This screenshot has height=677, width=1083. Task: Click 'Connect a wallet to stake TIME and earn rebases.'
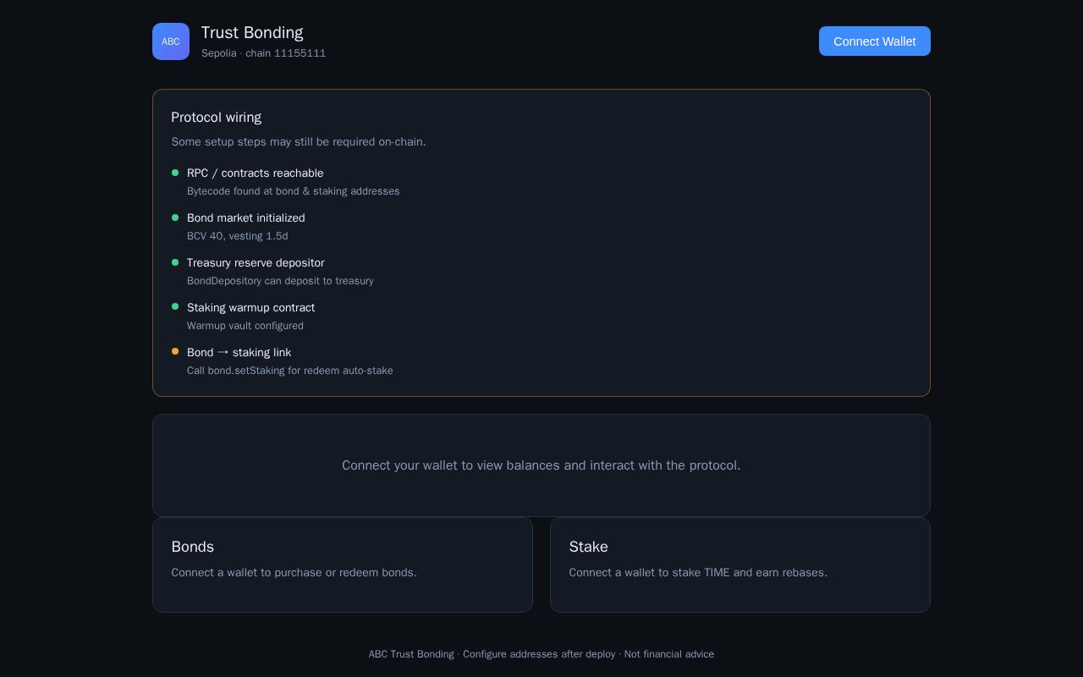point(699,573)
